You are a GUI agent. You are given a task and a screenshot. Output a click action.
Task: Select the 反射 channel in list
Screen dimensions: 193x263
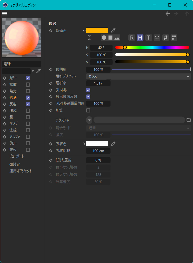pos(13,104)
